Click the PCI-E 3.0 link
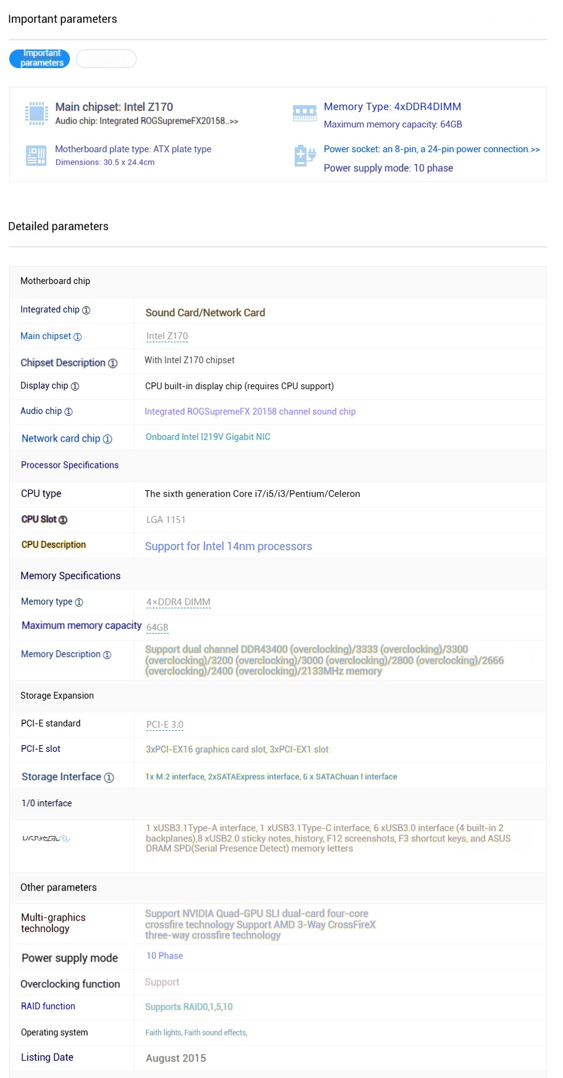This screenshot has height=1078, width=563. point(165,725)
